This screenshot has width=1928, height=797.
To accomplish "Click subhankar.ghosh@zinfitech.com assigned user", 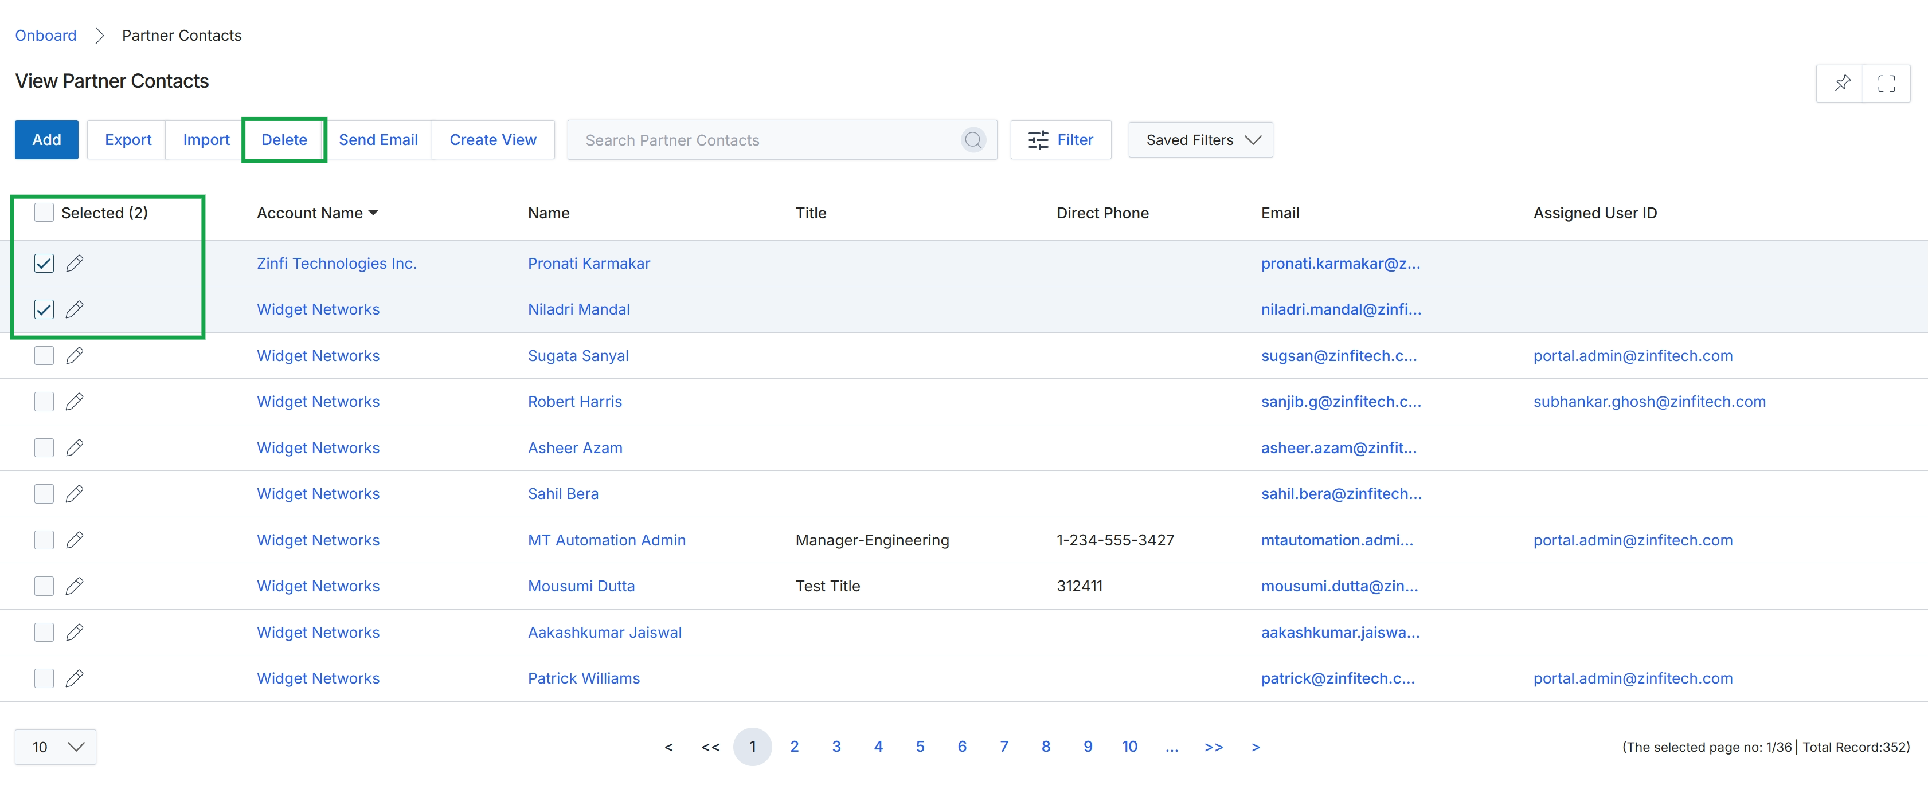I will click(1649, 402).
